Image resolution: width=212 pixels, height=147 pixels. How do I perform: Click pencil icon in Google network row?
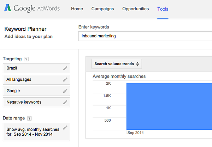click(x=65, y=91)
